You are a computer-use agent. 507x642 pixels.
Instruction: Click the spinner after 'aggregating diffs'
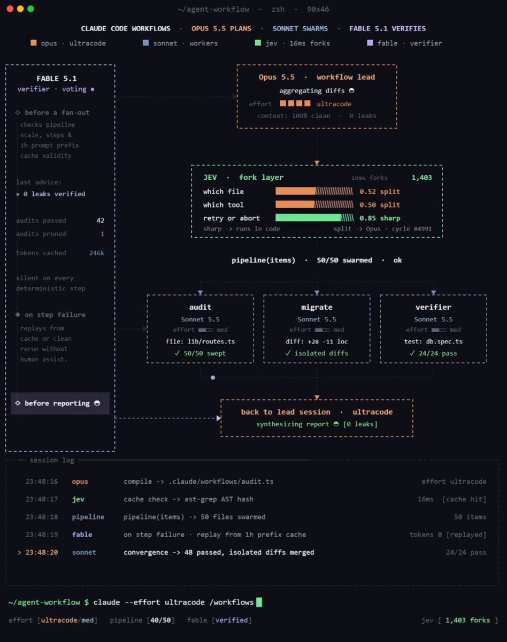(351, 90)
